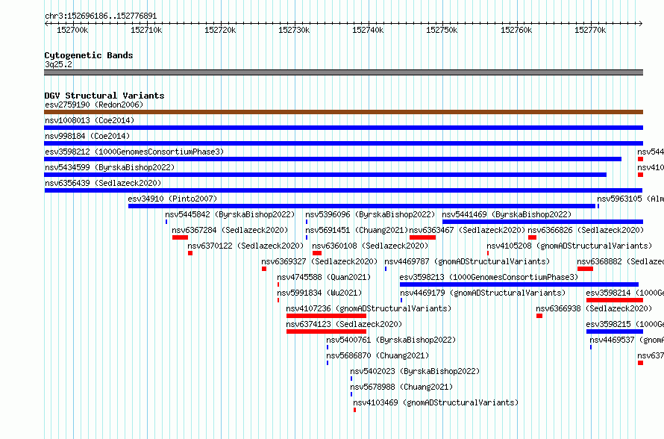This screenshot has height=439, width=664.
Task: Open the nsv998184 (Coe2014) variant label
Action: [87, 136]
